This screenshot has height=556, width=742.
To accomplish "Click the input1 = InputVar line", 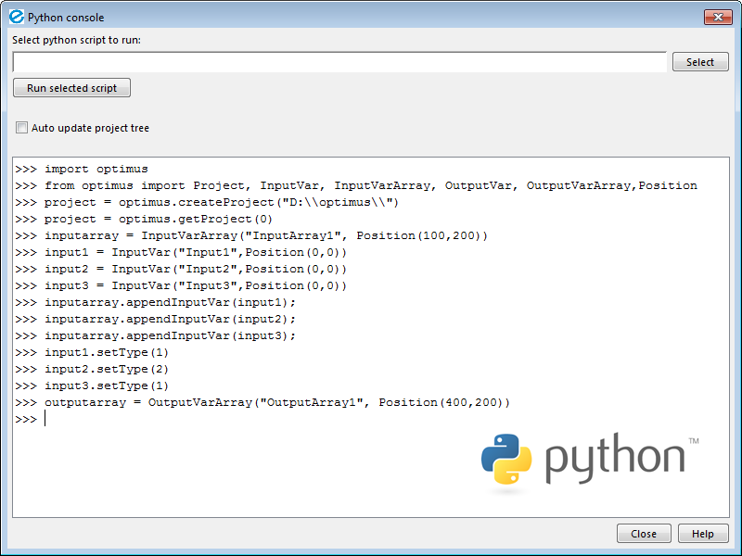I will coord(181,252).
